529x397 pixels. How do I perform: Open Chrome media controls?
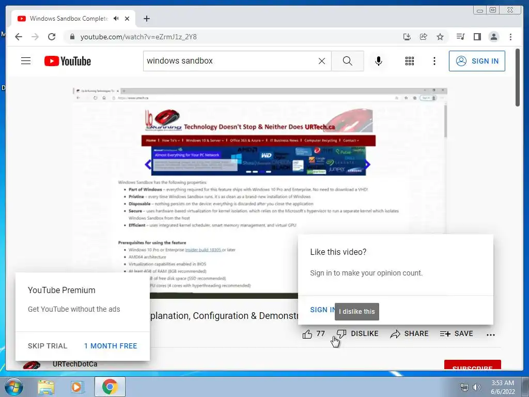point(460,37)
